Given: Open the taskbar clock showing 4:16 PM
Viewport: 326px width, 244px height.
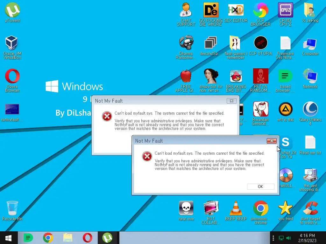Looking at the screenshot, I should click(307, 238).
